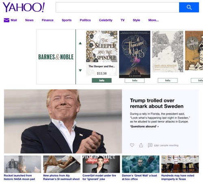203x184 pixels.
Task: Open the 'Questions abound' link
Action: (144, 126)
